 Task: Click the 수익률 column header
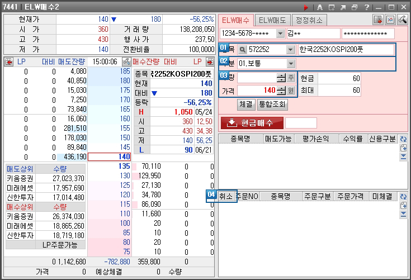(x=353, y=139)
